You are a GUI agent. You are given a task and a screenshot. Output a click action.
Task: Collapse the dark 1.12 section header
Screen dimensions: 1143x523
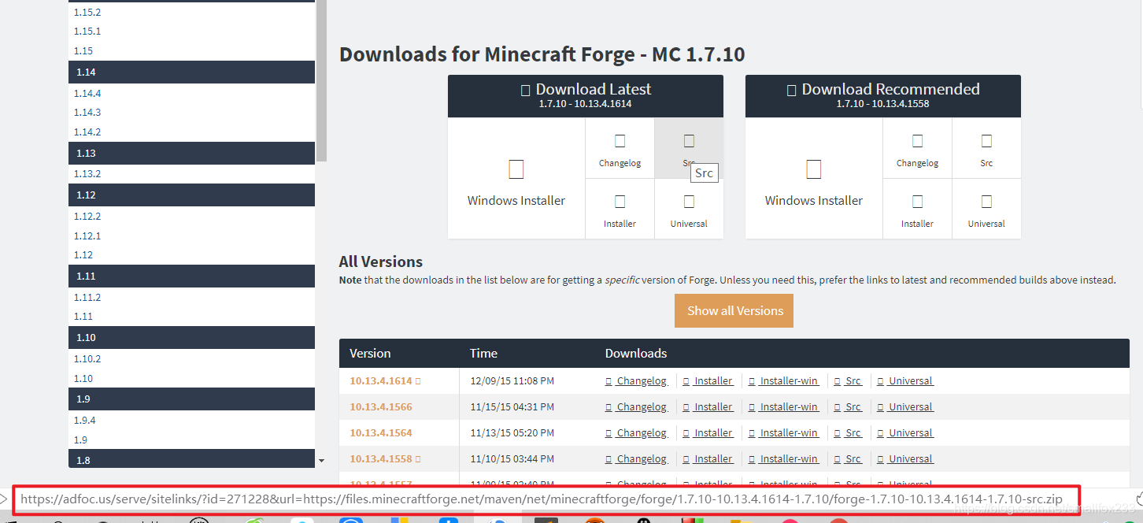(x=191, y=195)
